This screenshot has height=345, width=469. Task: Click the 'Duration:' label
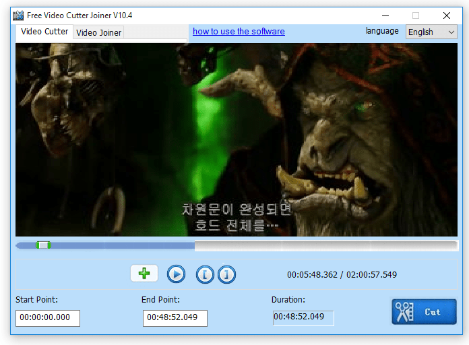(288, 300)
